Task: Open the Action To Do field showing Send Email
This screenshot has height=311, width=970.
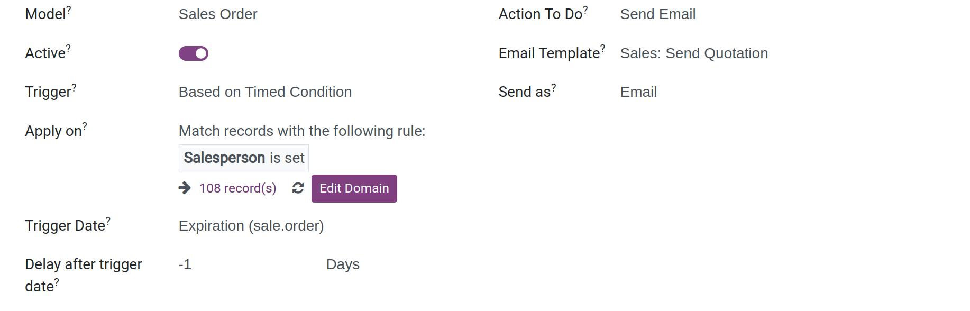Action: coord(657,14)
